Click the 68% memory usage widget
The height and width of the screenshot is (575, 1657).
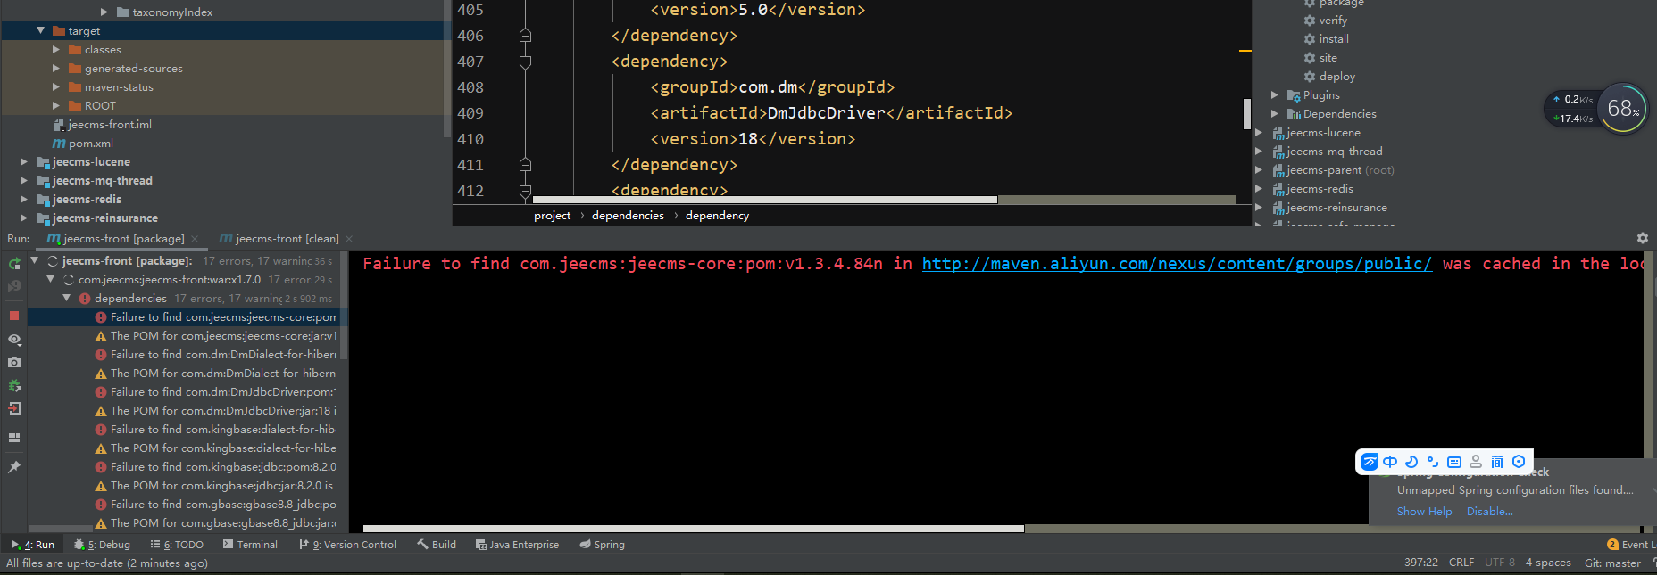point(1622,109)
